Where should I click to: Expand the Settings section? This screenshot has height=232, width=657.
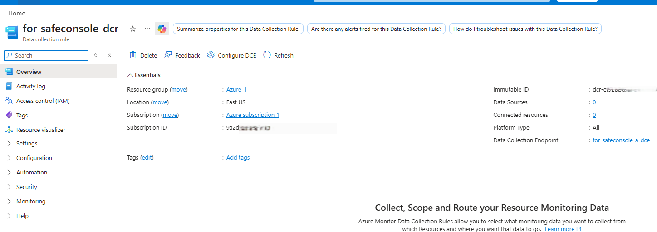click(x=9, y=143)
